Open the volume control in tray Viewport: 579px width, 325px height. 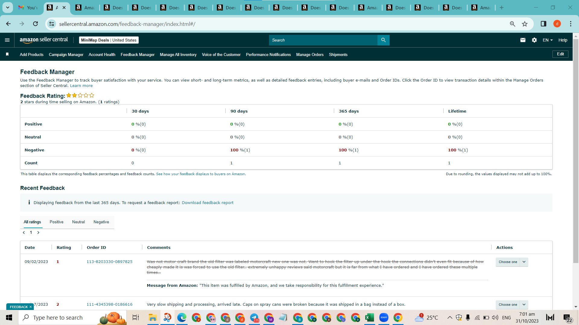point(495,317)
